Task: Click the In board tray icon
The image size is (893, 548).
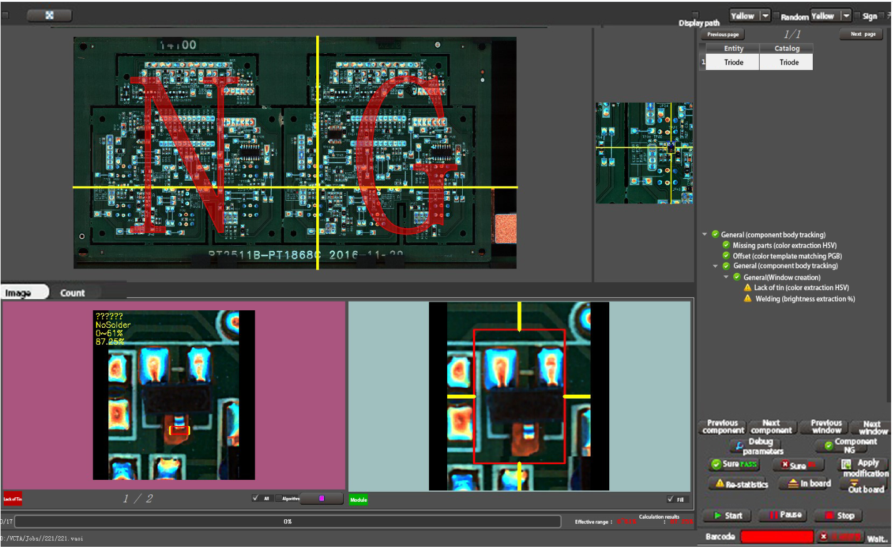Action: click(793, 484)
